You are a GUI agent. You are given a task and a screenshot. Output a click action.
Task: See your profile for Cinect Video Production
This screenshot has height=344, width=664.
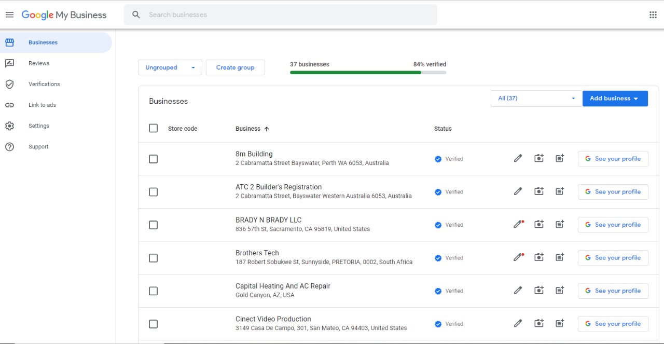tap(613, 324)
